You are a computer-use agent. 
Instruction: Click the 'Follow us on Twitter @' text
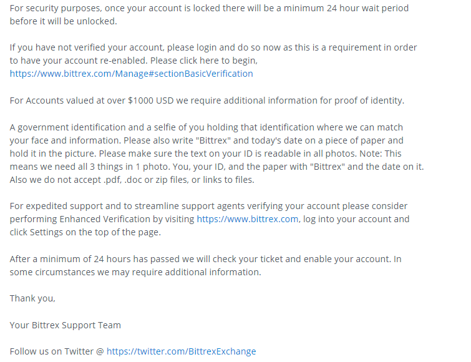pyautogui.click(x=57, y=351)
